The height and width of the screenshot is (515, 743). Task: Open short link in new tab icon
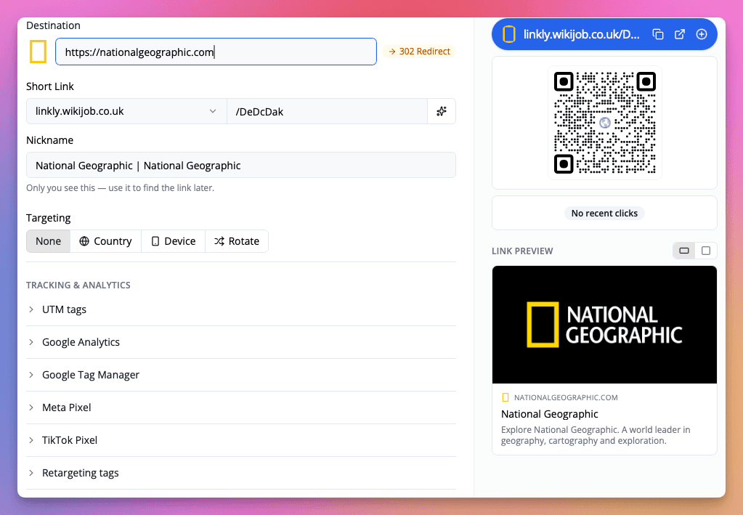click(680, 34)
